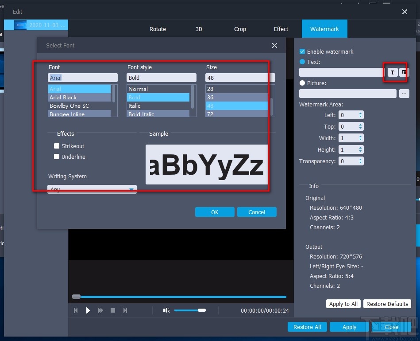Enable the Strikeout effect
Viewport: 420px width, 341px height.
(57, 145)
